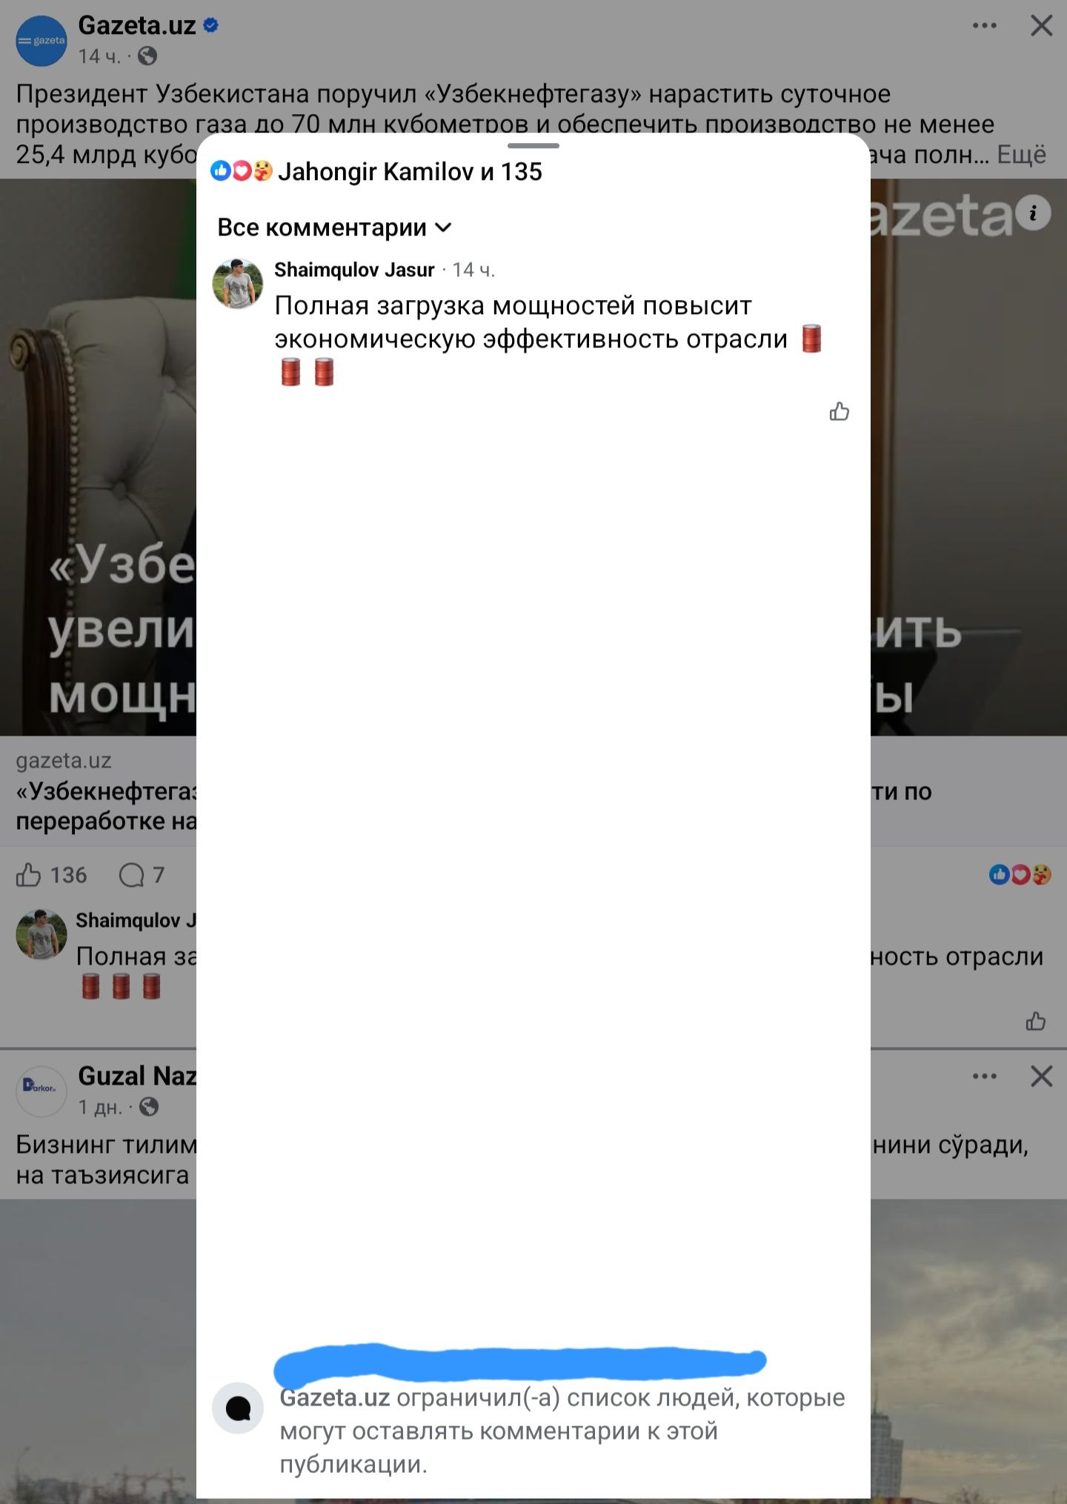This screenshot has width=1067, height=1504.
Task: Hide the Guzal Naz post with X
Action: point(1041,1077)
